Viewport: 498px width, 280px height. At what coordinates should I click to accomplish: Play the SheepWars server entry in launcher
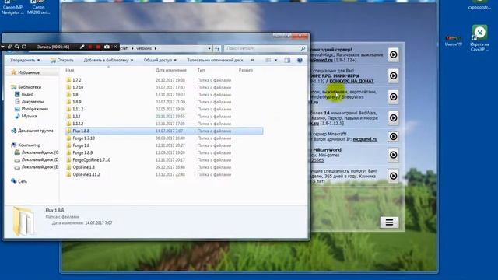393,96
